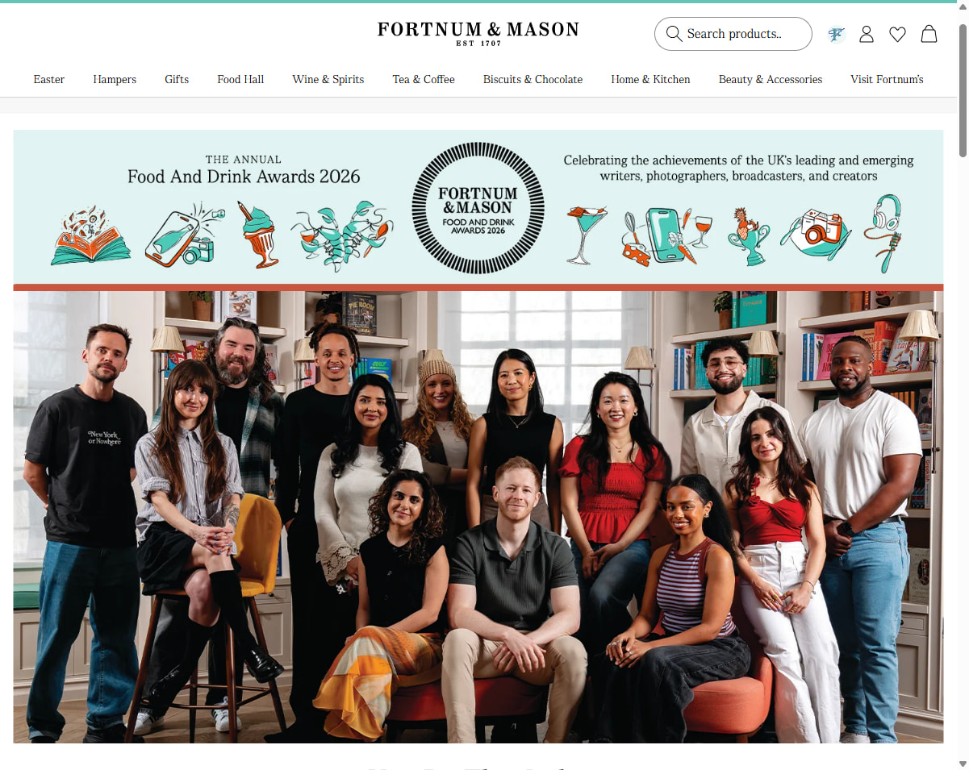Open the Easter menu
969x770 pixels.
pyautogui.click(x=49, y=79)
